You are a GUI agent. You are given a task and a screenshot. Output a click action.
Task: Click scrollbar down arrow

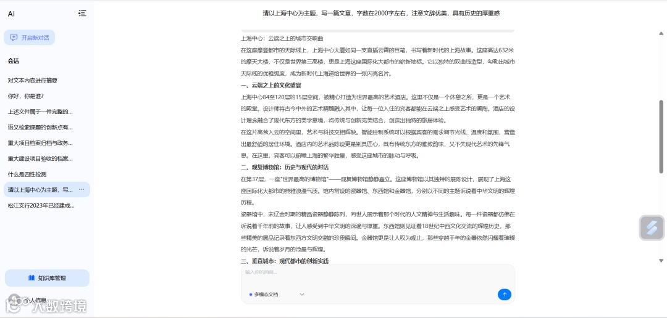click(x=661, y=260)
